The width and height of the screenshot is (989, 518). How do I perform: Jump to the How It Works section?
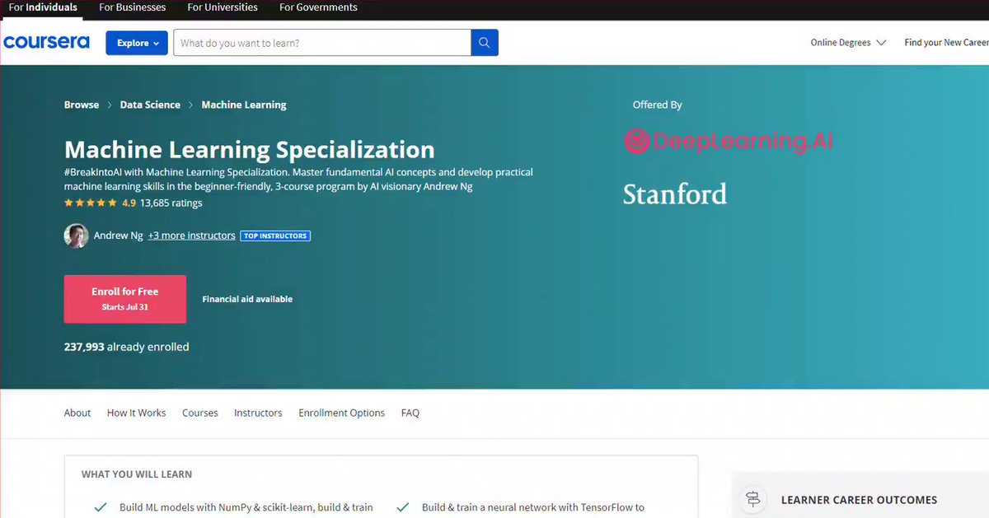pyautogui.click(x=136, y=413)
